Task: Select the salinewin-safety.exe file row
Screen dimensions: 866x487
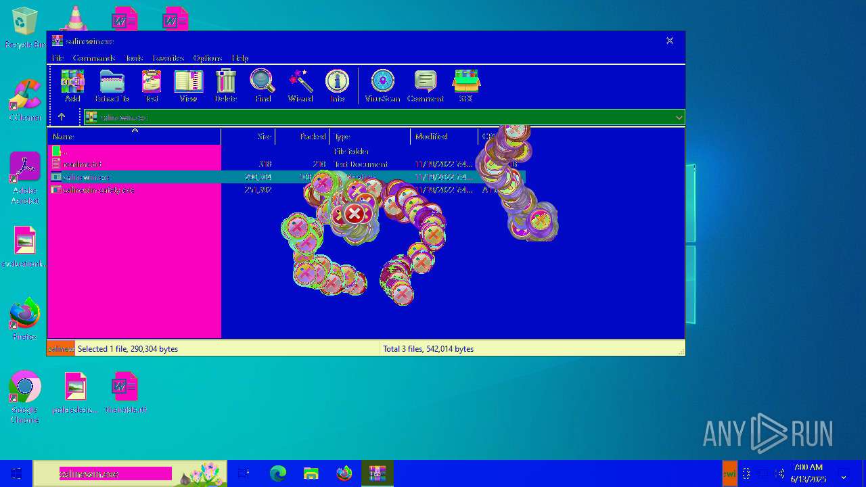Action: [x=286, y=190]
